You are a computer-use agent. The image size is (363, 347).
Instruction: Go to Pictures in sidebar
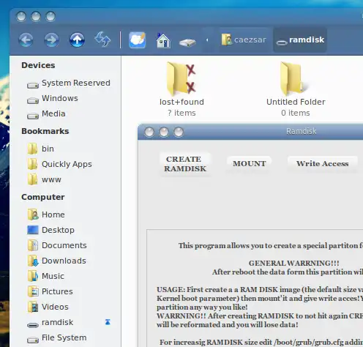[50, 291]
